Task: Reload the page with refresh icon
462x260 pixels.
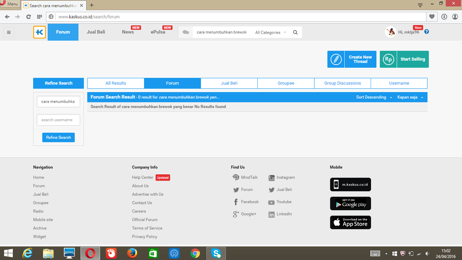Action: pos(29,17)
